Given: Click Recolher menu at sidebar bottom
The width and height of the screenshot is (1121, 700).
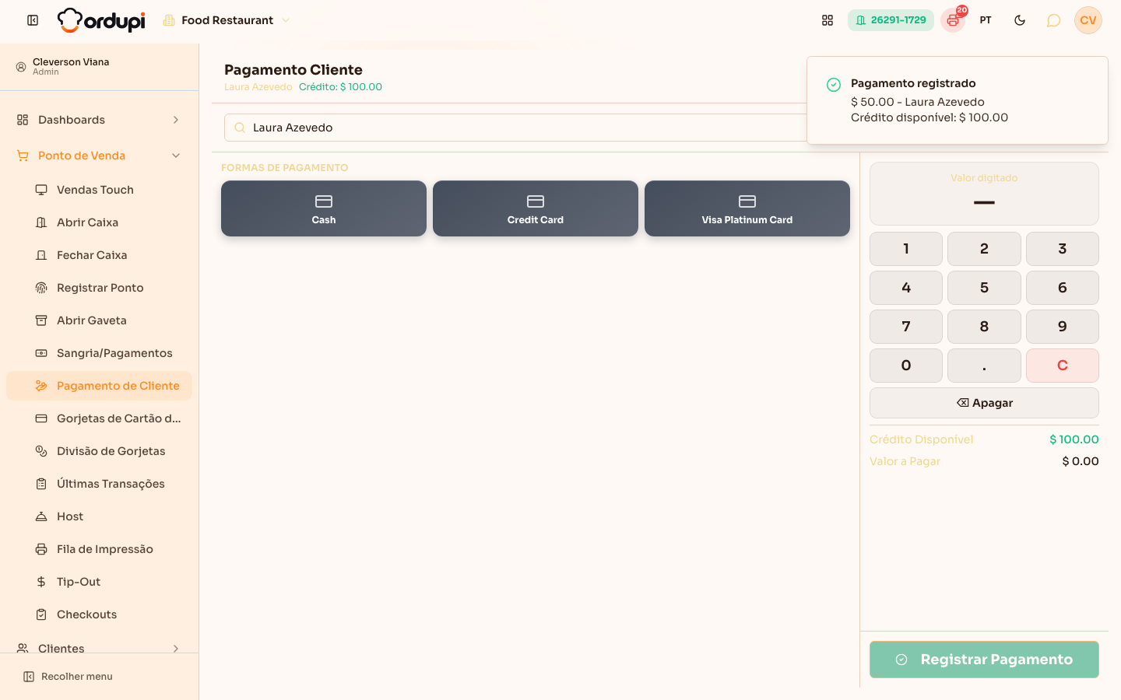Looking at the screenshot, I should pos(69,677).
